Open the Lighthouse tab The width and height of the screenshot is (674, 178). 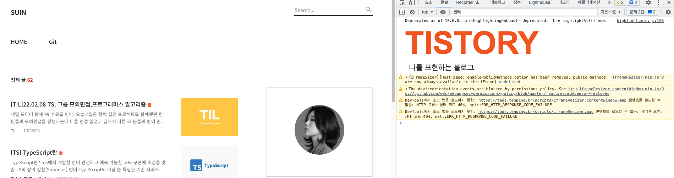tap(539, 2)
